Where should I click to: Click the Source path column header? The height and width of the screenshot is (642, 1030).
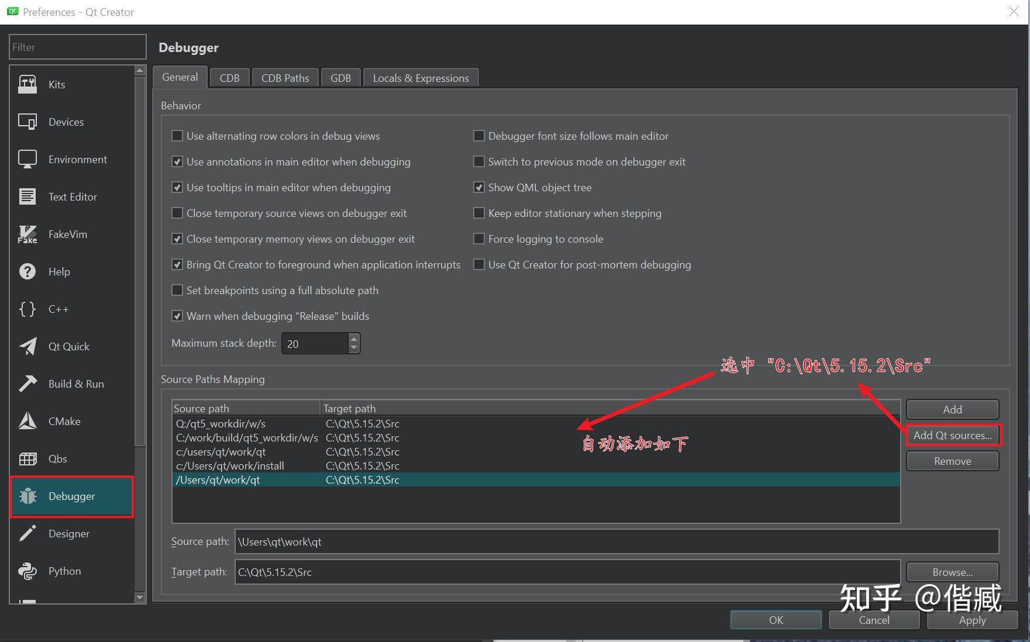click(246, 408)
